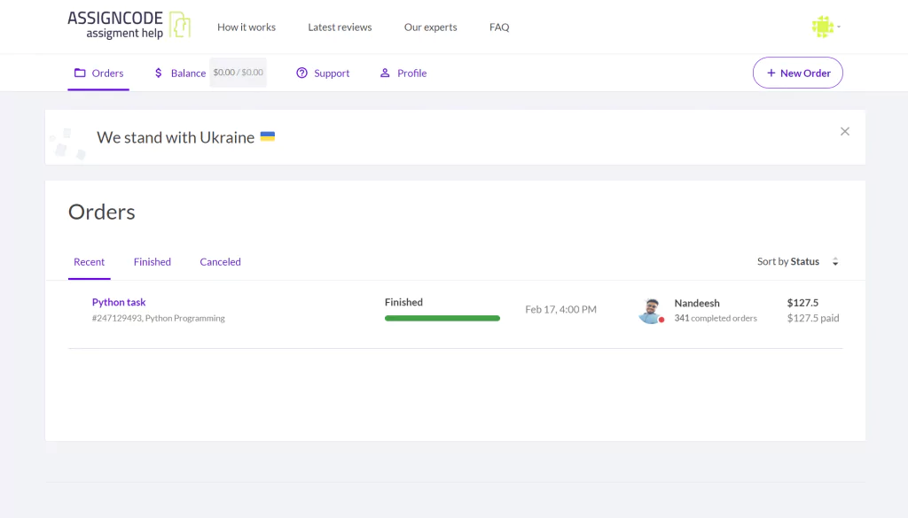Switch to the Finished tab
Screen dimensions: 908x518
153,262
